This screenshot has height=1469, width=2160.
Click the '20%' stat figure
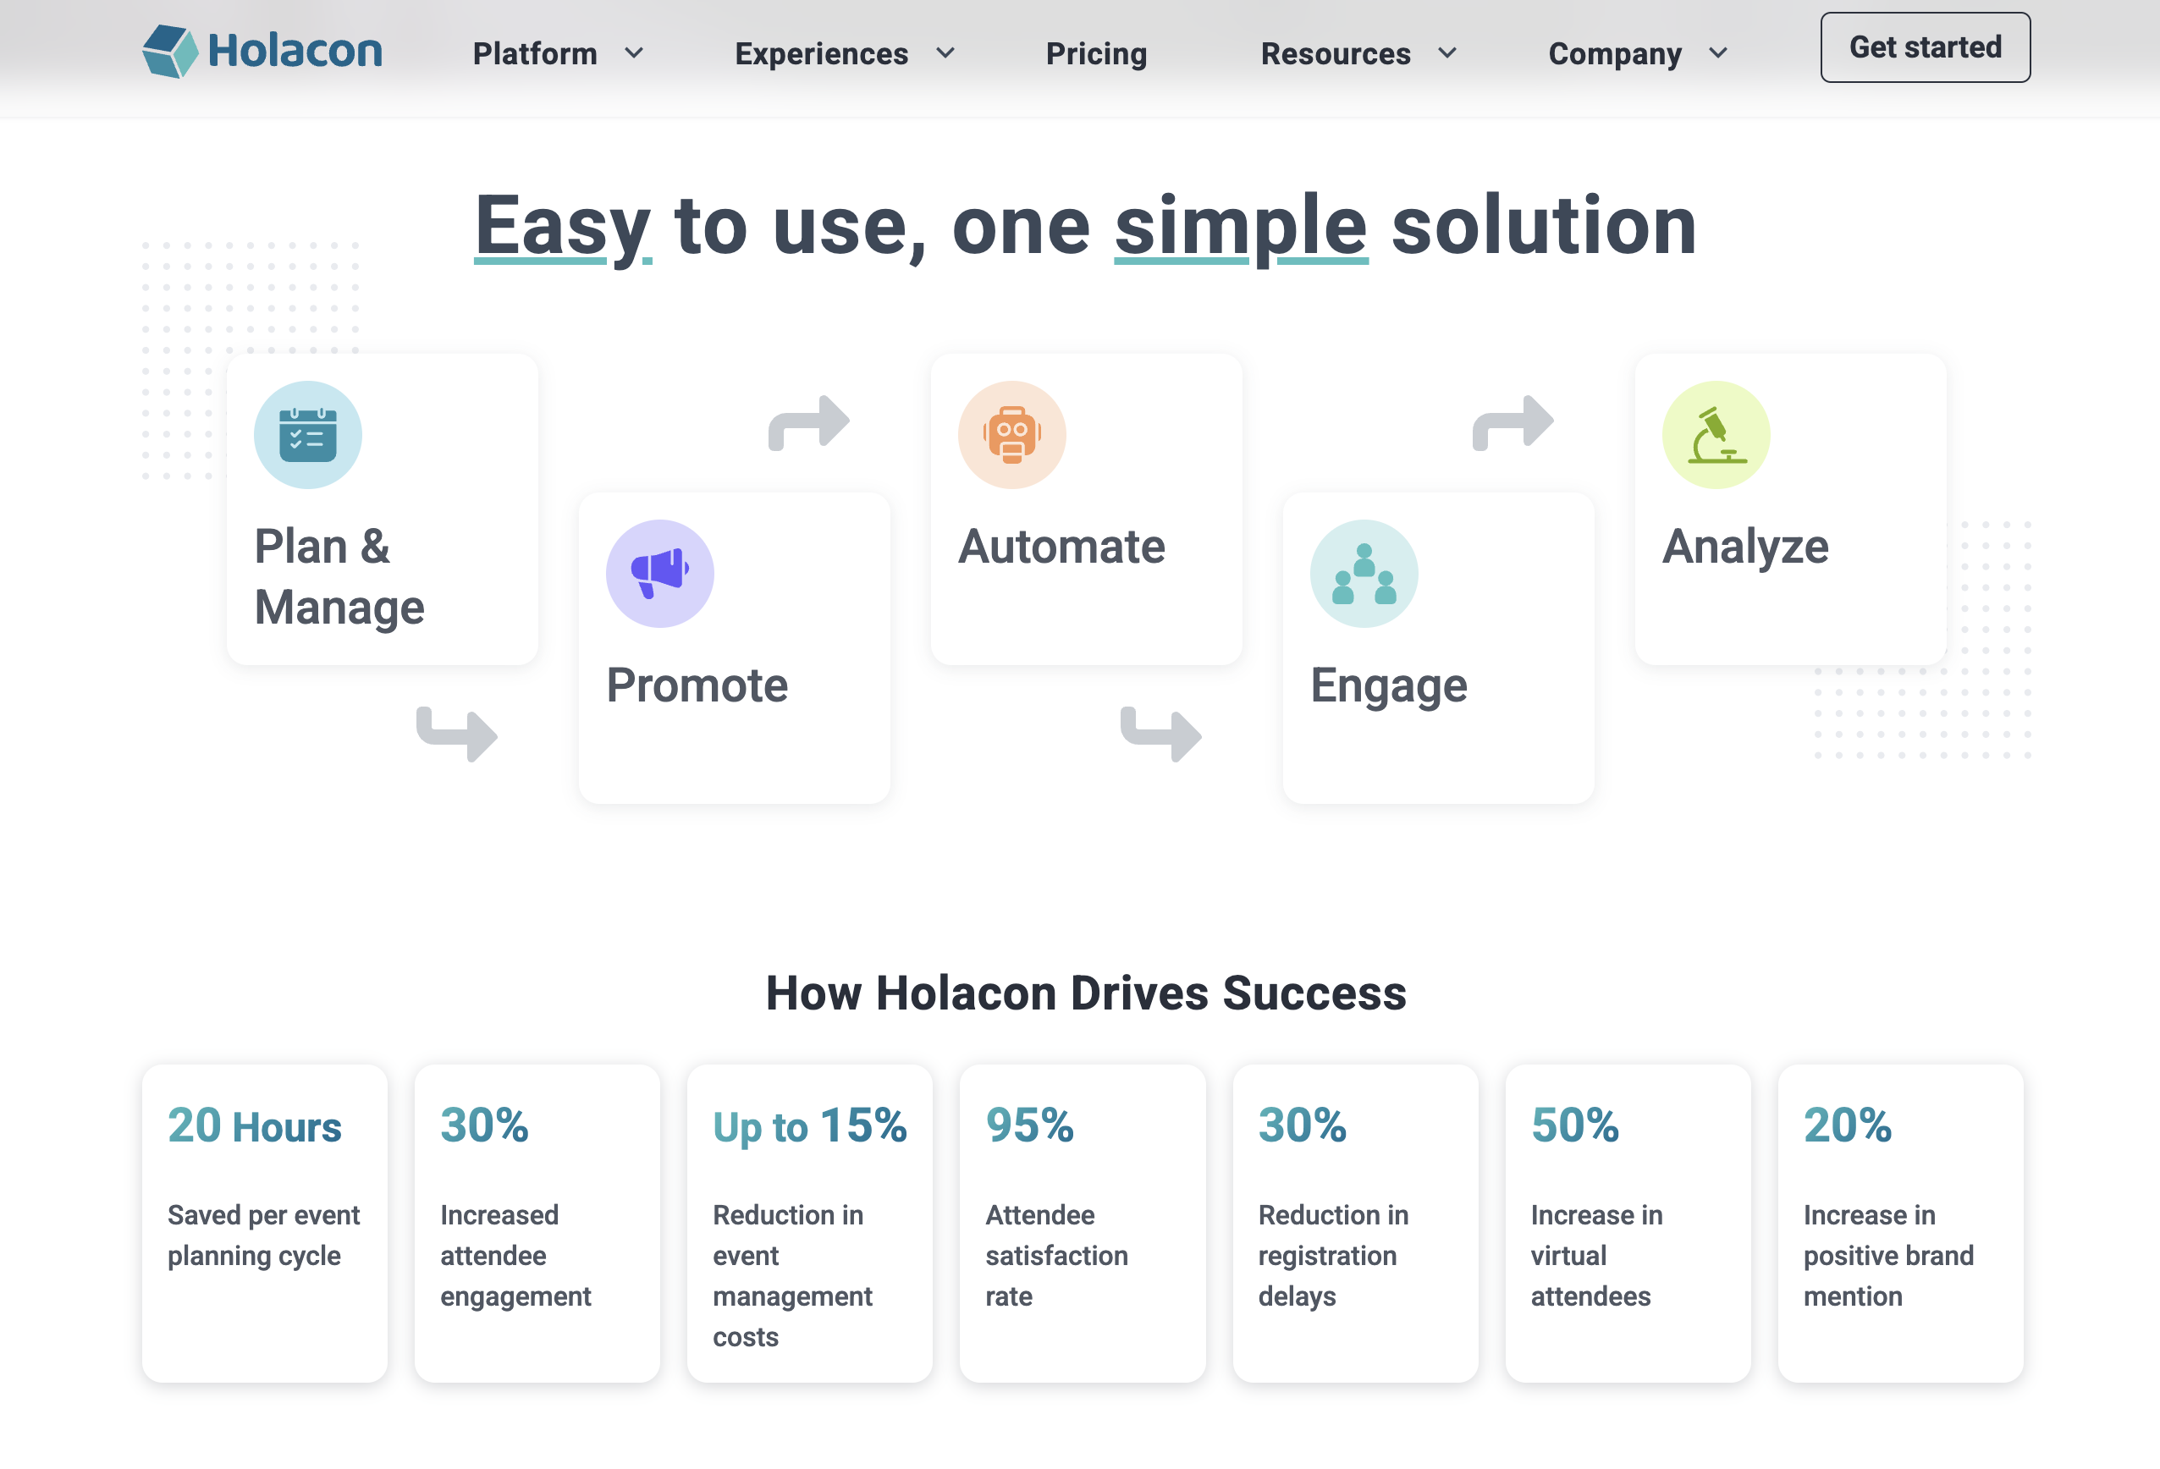tap(1848, 1125)
